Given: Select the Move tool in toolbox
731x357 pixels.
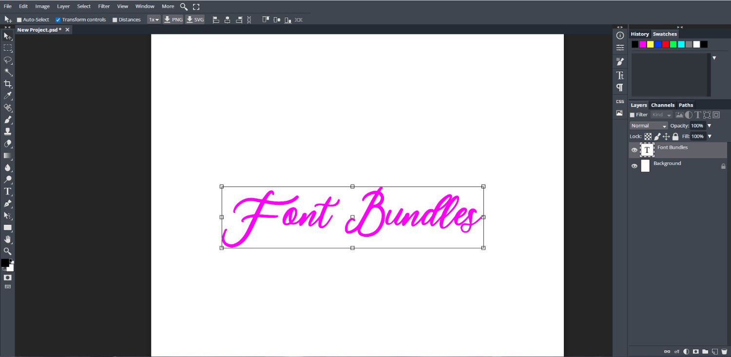Looking at the screenshot, I should click(x=8, y=36).
